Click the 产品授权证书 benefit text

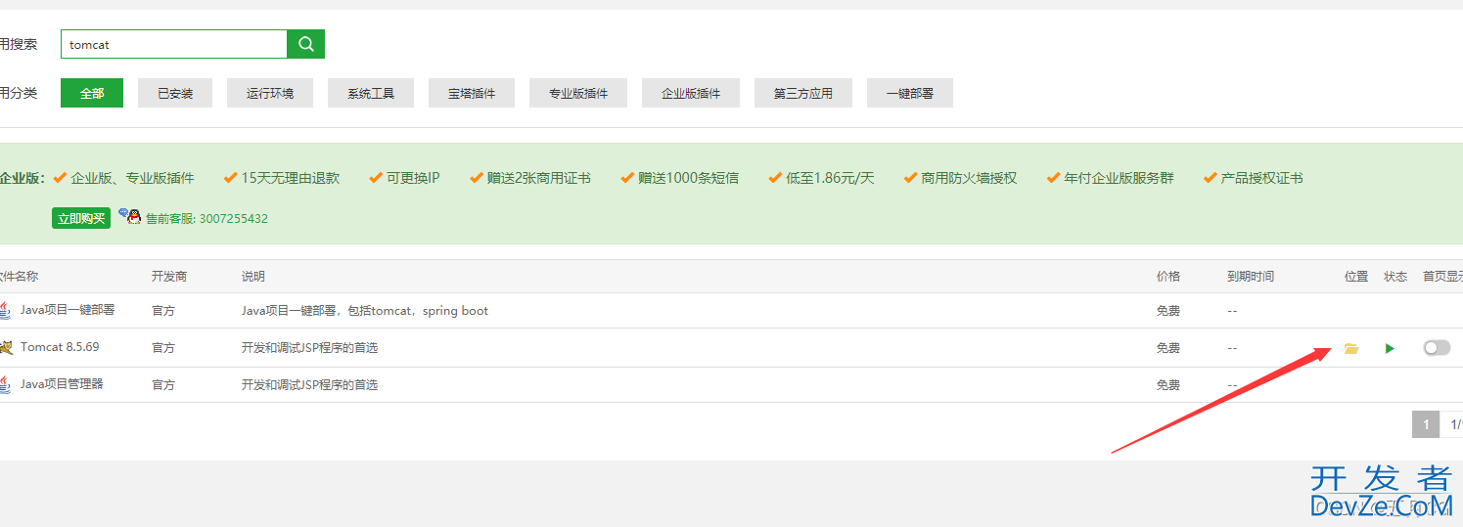1261,178
